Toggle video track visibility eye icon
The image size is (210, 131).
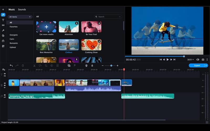[x=5, y=83]
